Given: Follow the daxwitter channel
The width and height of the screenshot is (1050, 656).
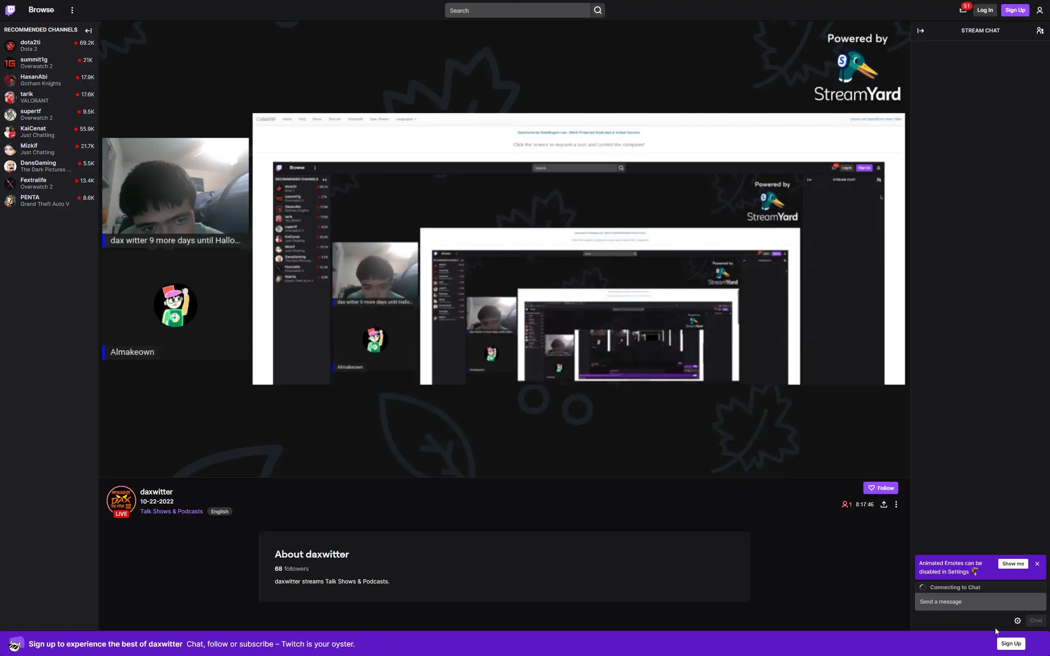Looking at the screenshot, I should coord(880,487).
